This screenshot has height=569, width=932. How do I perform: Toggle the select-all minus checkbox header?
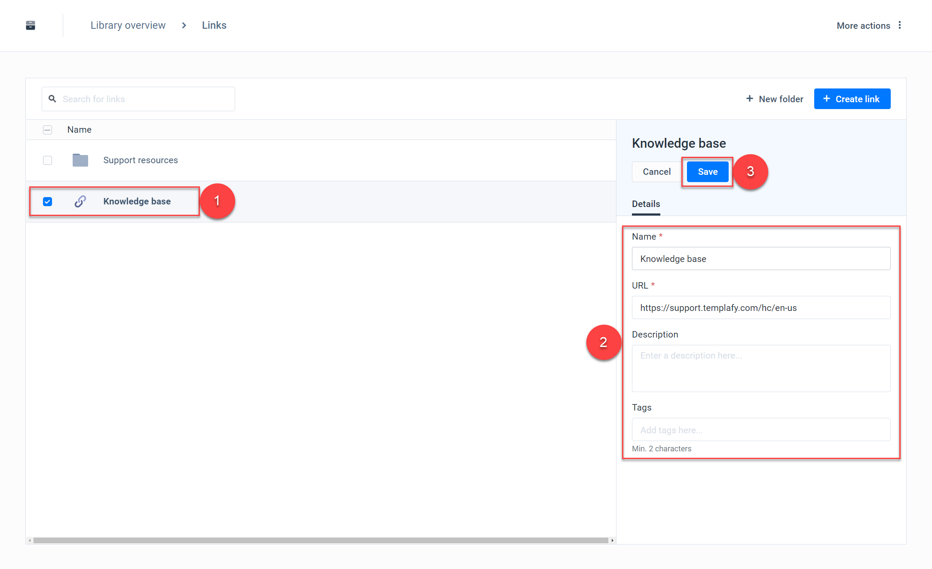click(47, 130)
